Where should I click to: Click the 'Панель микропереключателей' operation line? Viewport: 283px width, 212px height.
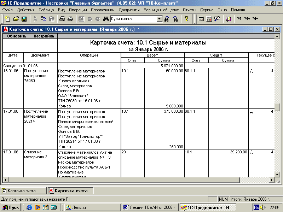point(86,122)
